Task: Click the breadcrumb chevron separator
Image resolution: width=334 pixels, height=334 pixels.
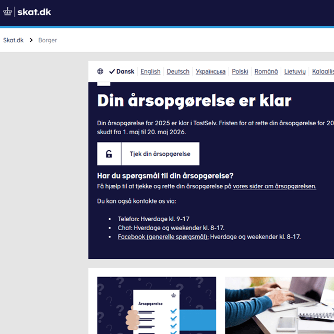Action: click(31, 40)
